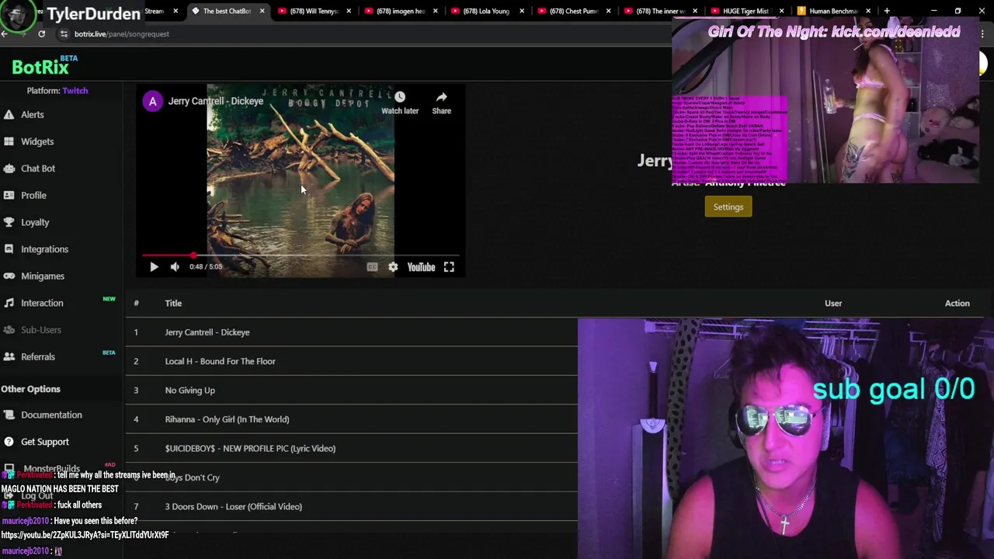Open Documentation under Other Options
This screenshot has width=994, height=559.
51,415
